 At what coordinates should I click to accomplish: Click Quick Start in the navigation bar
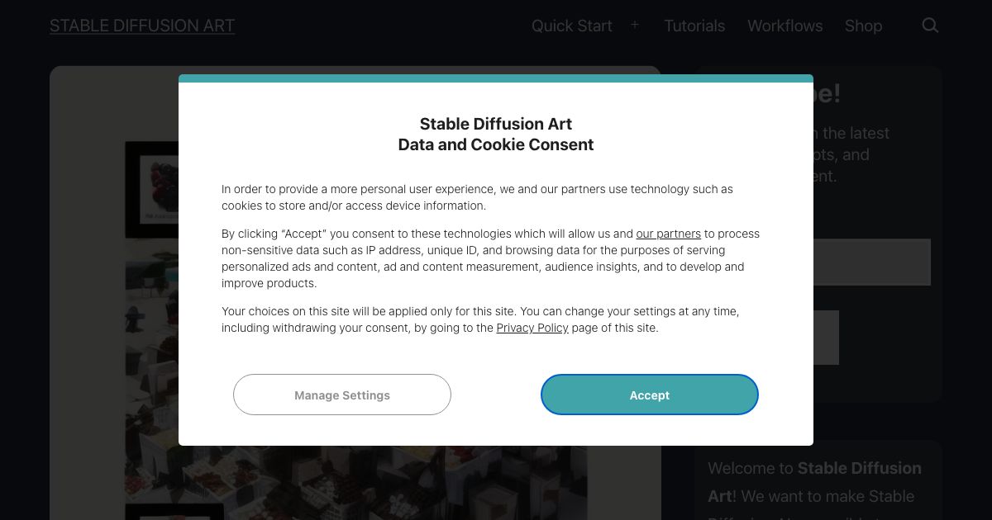click(x=571, y=26)
